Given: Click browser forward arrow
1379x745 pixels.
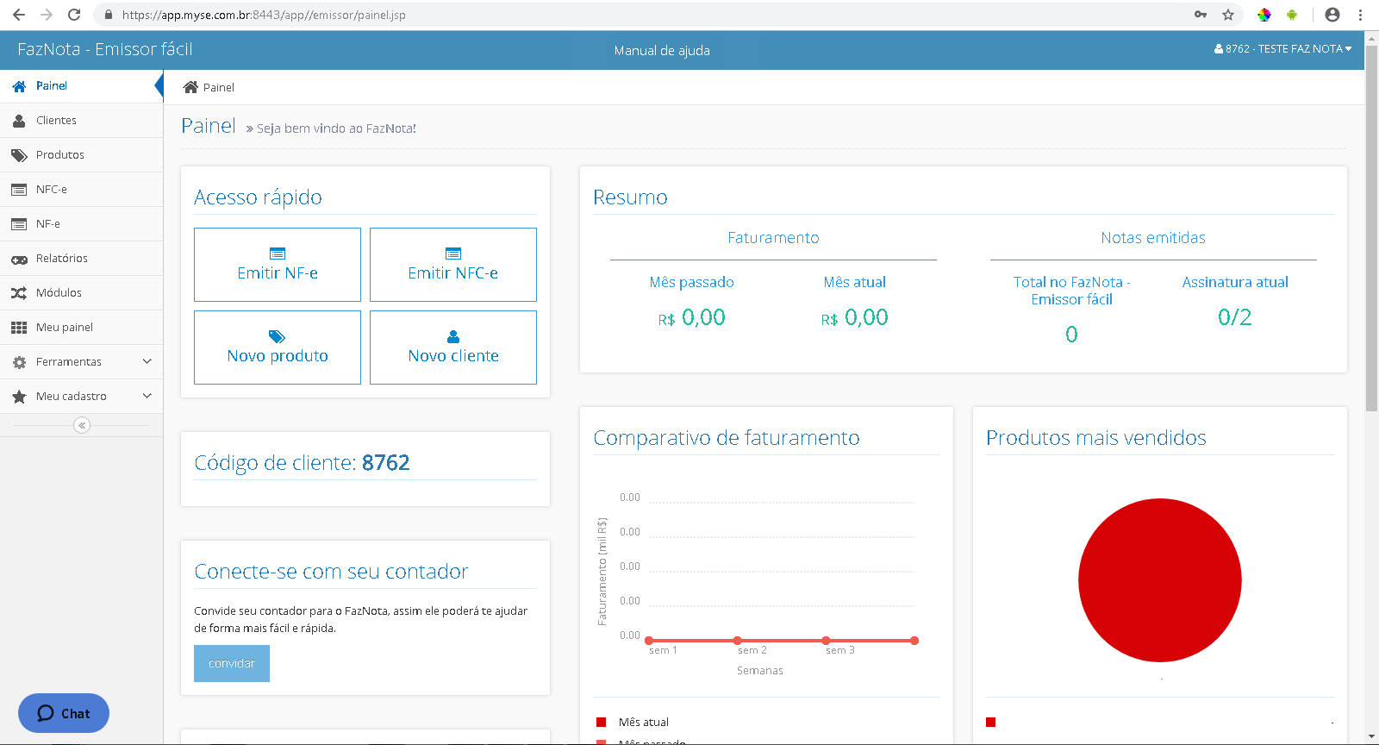Looking at the screenshot, I should [x=47, y=15].
